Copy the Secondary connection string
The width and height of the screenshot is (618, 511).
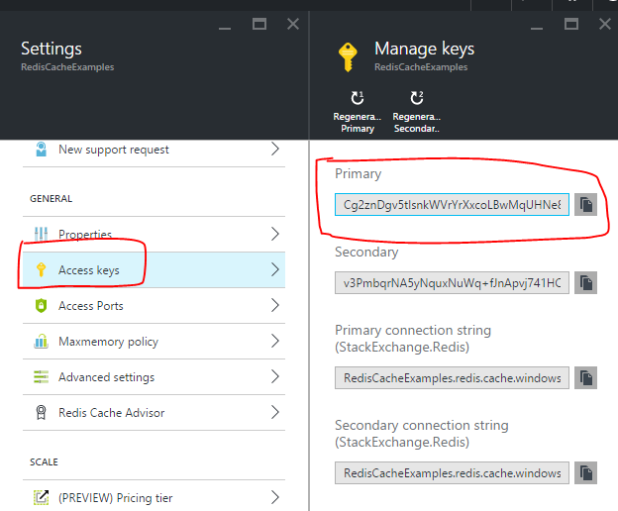pyautogui.click(x=586, y=472)
